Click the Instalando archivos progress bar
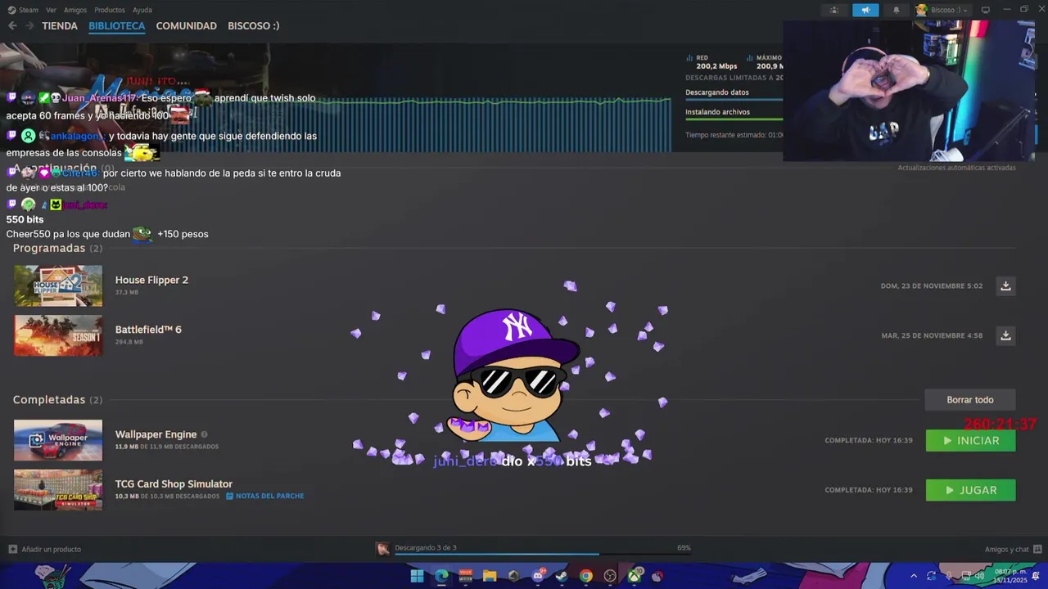The image size is (1048, 589). tap(734, 119)
